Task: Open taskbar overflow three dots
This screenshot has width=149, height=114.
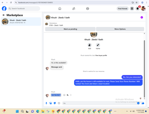Action: [x=115, y=111]
